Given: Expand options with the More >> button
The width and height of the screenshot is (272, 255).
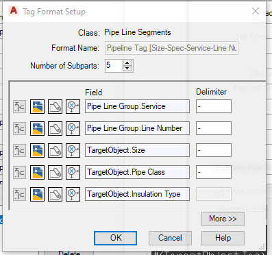Looking at the screenshot, I should point(223,219).
